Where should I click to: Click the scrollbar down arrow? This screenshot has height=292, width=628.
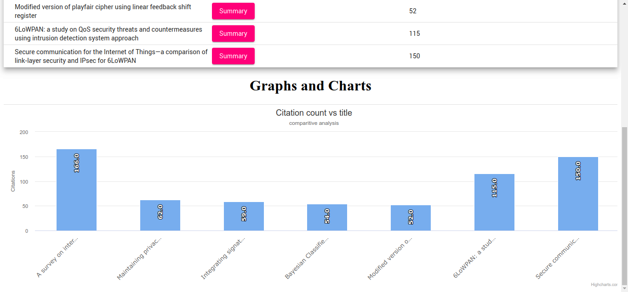[624, 288]
